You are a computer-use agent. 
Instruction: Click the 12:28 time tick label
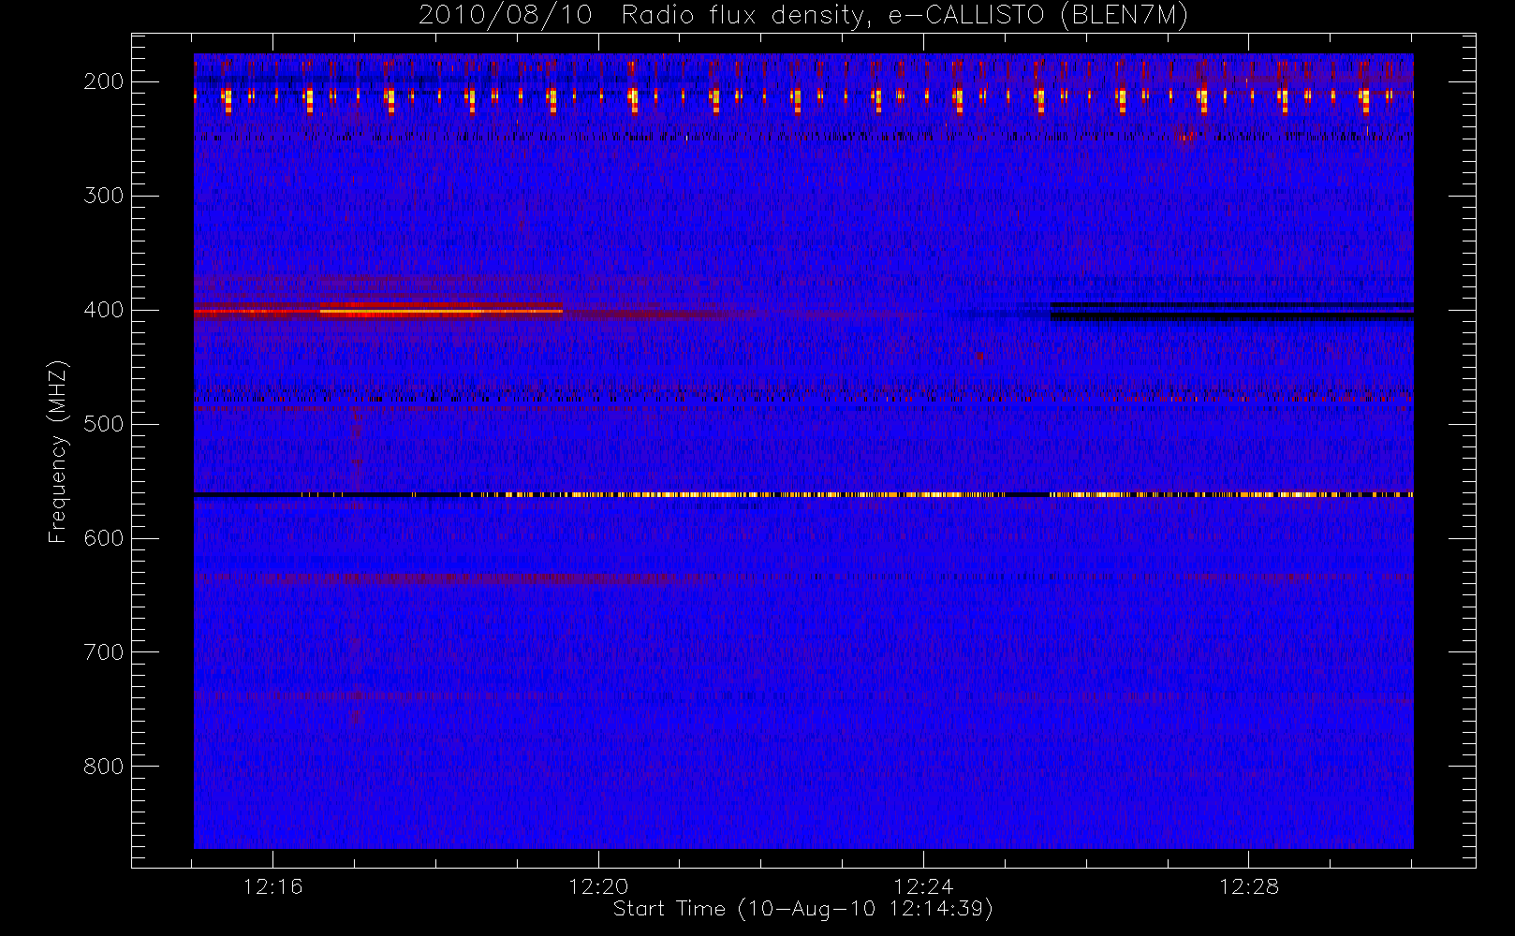point(1249,886)
